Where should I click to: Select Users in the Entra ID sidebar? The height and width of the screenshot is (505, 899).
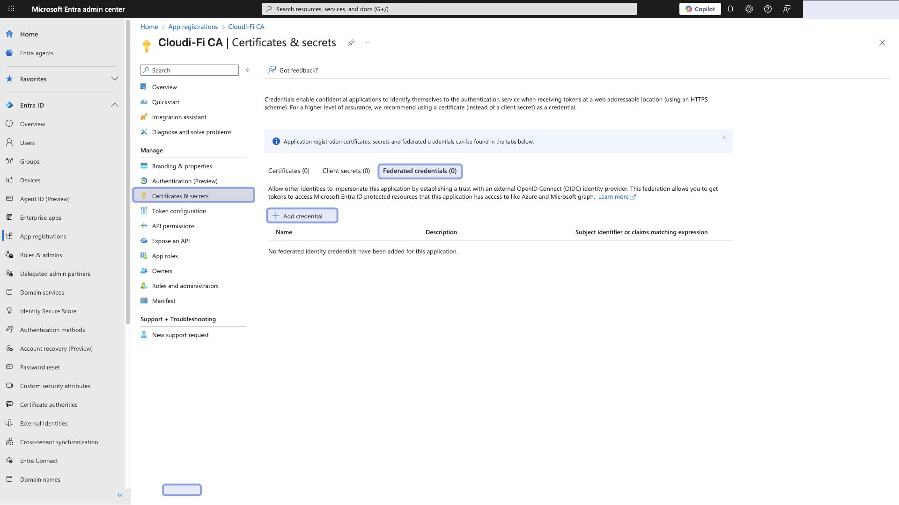pyautogui.click(x=27, y=143)
